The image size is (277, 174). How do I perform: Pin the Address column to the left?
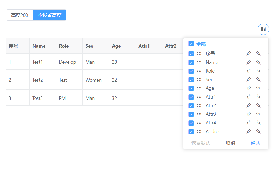249,131
